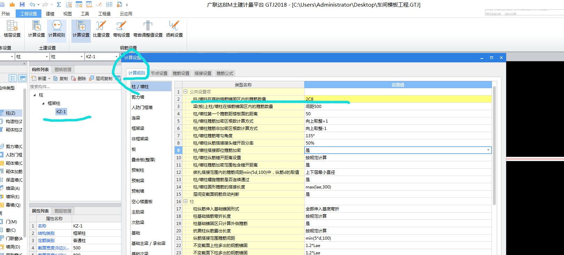Open the KZ-1 component dropdown
This screenshot has height=255, width=564.
117,56
